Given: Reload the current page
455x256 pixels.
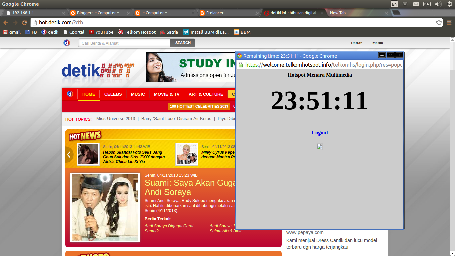Looking at the screenshot, I should (x=24, y=23).
